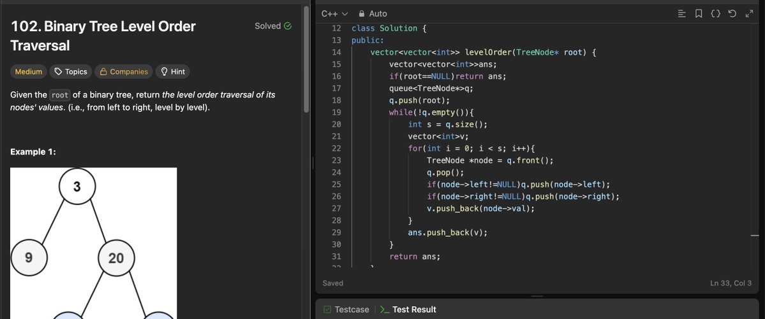Viewport: 765px width, 319px height.
Task: Reset code with the undo arrow icon
Action: (x=732, y=13)
